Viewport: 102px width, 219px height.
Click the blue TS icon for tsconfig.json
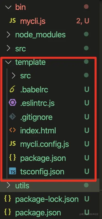point(12,171)
